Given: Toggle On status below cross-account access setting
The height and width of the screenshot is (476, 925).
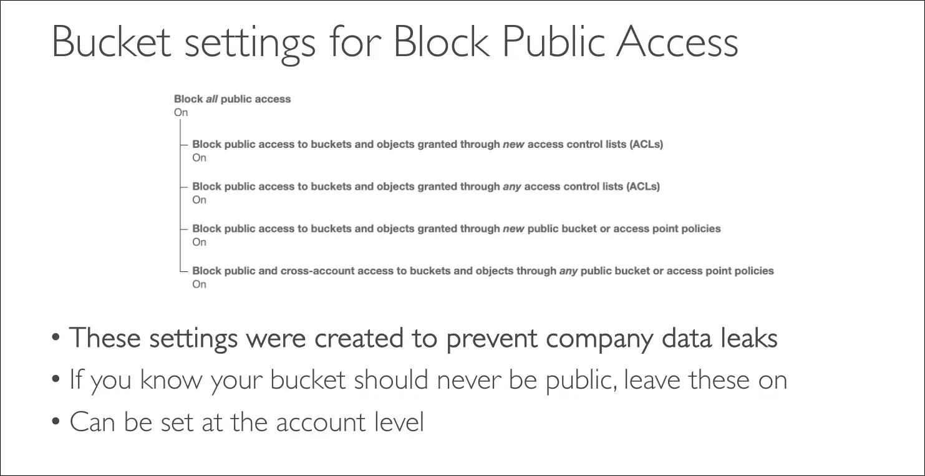Looking at the screenshot, I should (199, 284).
